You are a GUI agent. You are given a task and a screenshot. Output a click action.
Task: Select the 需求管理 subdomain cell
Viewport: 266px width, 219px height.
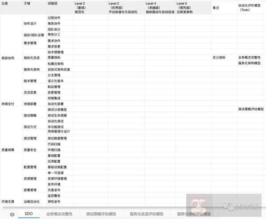[x=35, y=43]
